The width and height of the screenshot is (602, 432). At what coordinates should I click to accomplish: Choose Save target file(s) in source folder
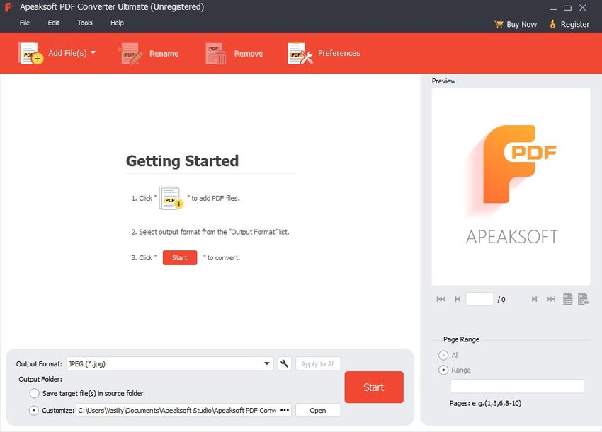tap(34, 393)
